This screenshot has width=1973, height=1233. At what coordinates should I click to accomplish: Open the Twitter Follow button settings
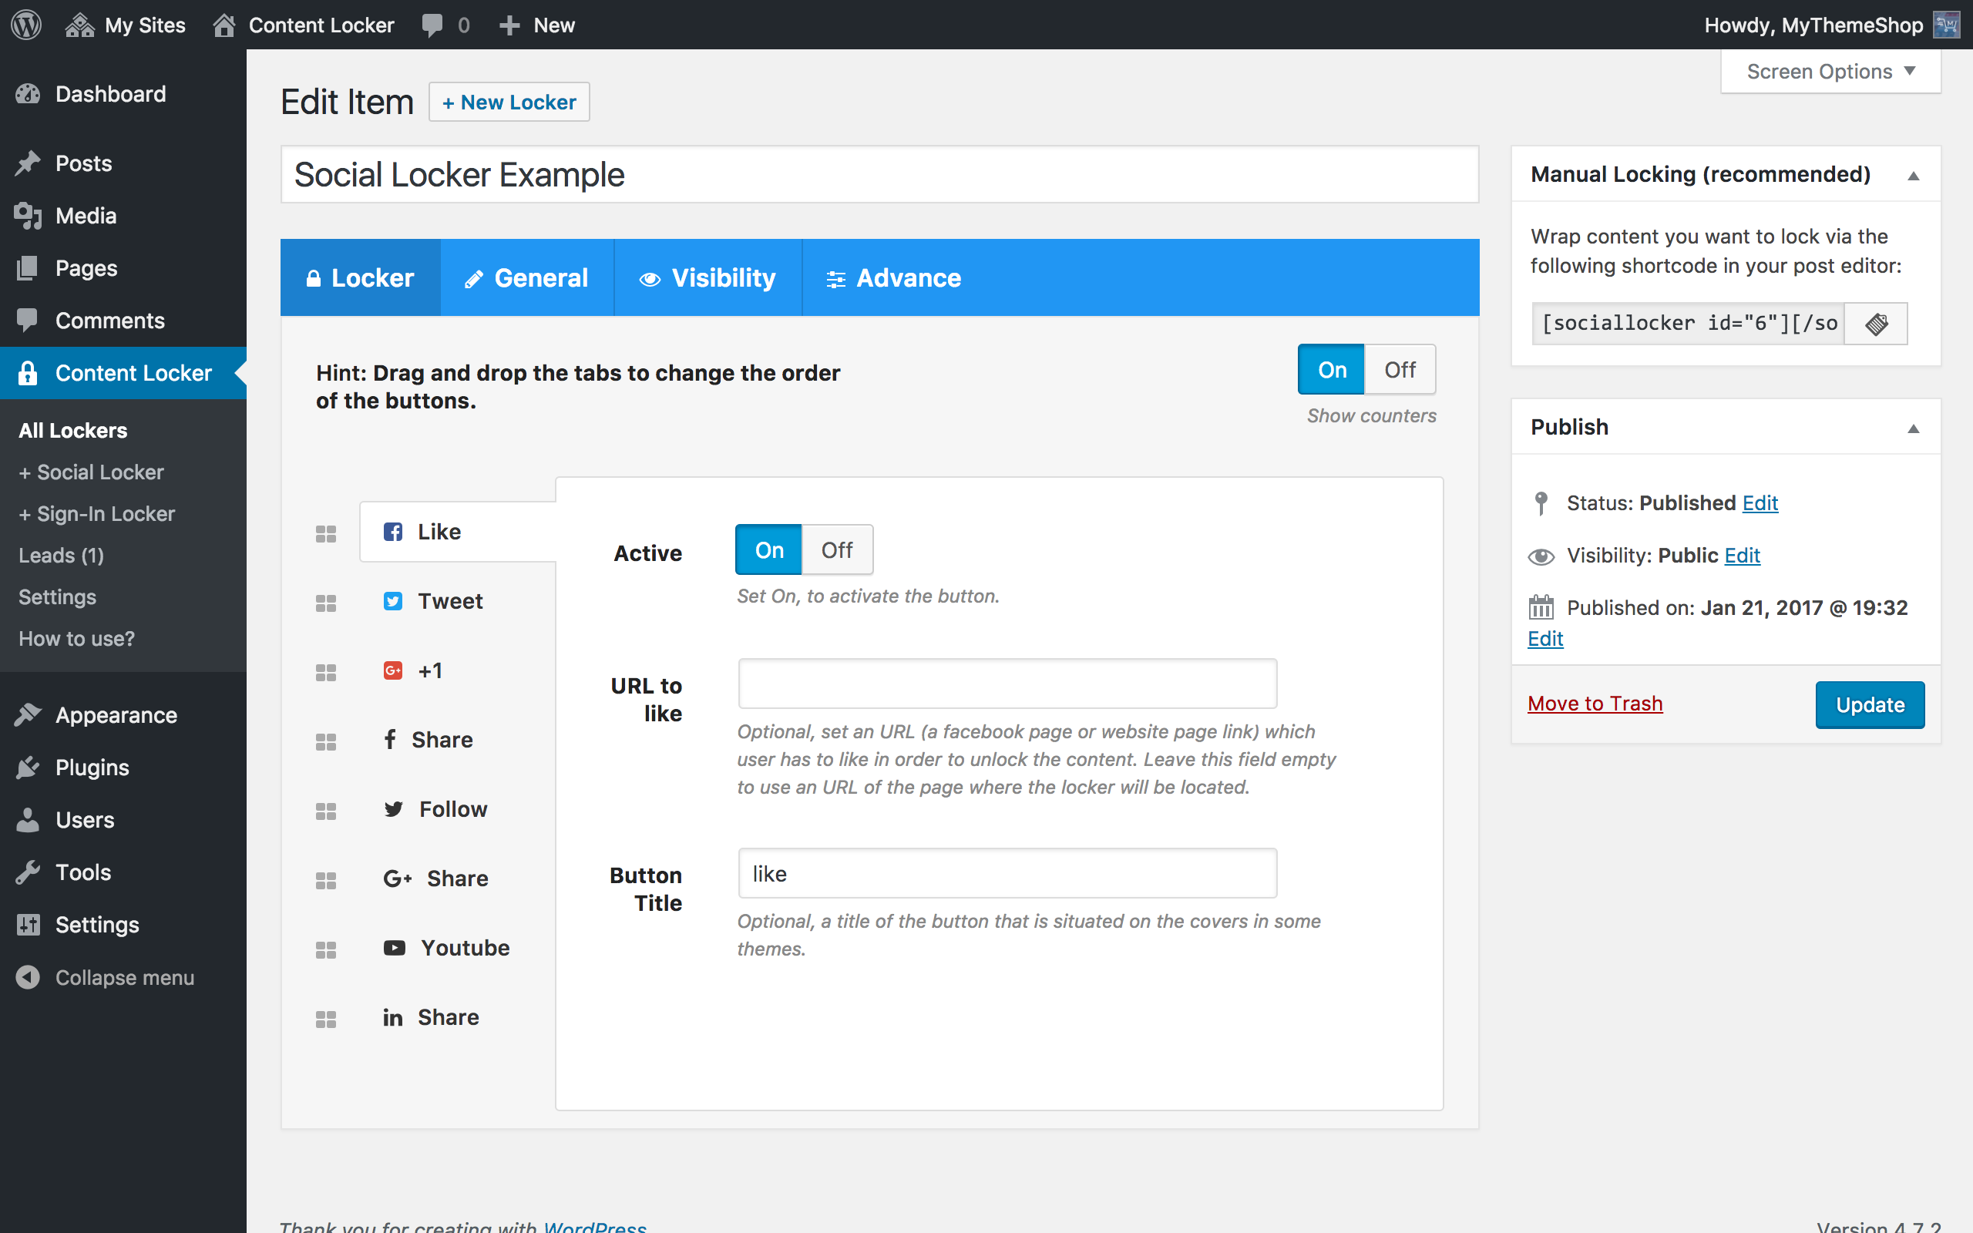click(436, 809)
